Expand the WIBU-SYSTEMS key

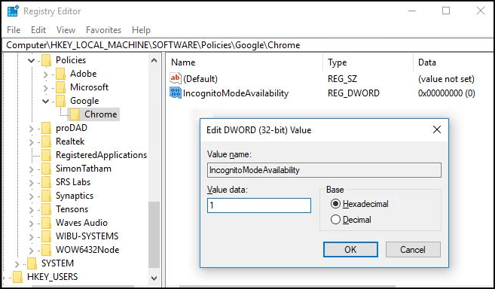click(x=31, y=237)
